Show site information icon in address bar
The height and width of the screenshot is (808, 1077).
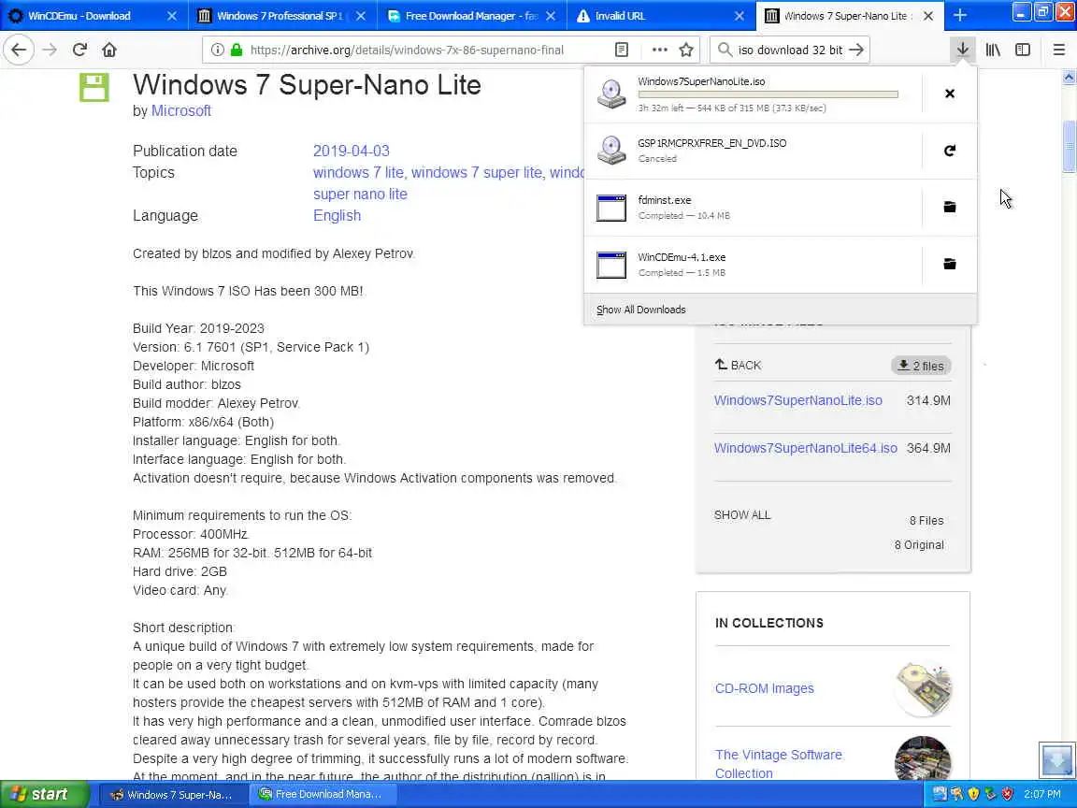click(x=217, y=50)
